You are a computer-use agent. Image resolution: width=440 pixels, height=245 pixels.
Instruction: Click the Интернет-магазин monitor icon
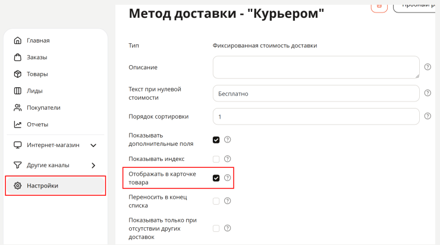click(17, 145)
